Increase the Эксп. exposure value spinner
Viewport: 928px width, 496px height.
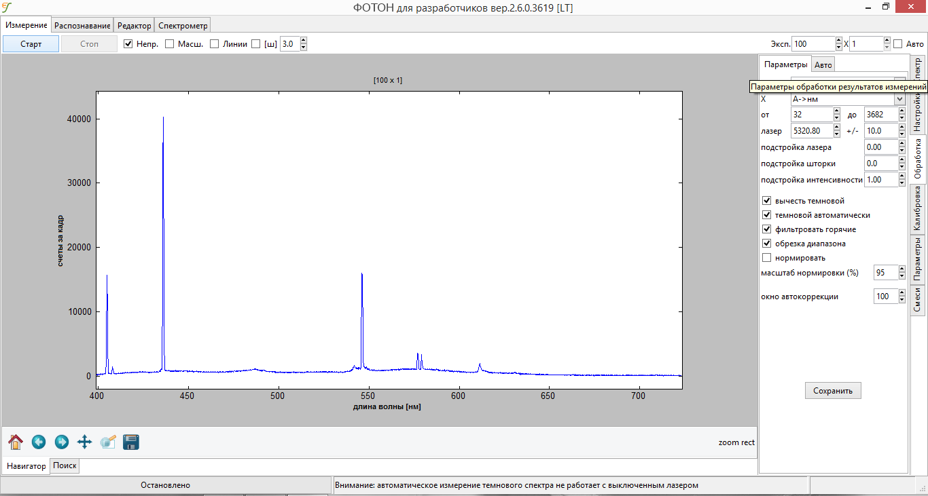838,41
